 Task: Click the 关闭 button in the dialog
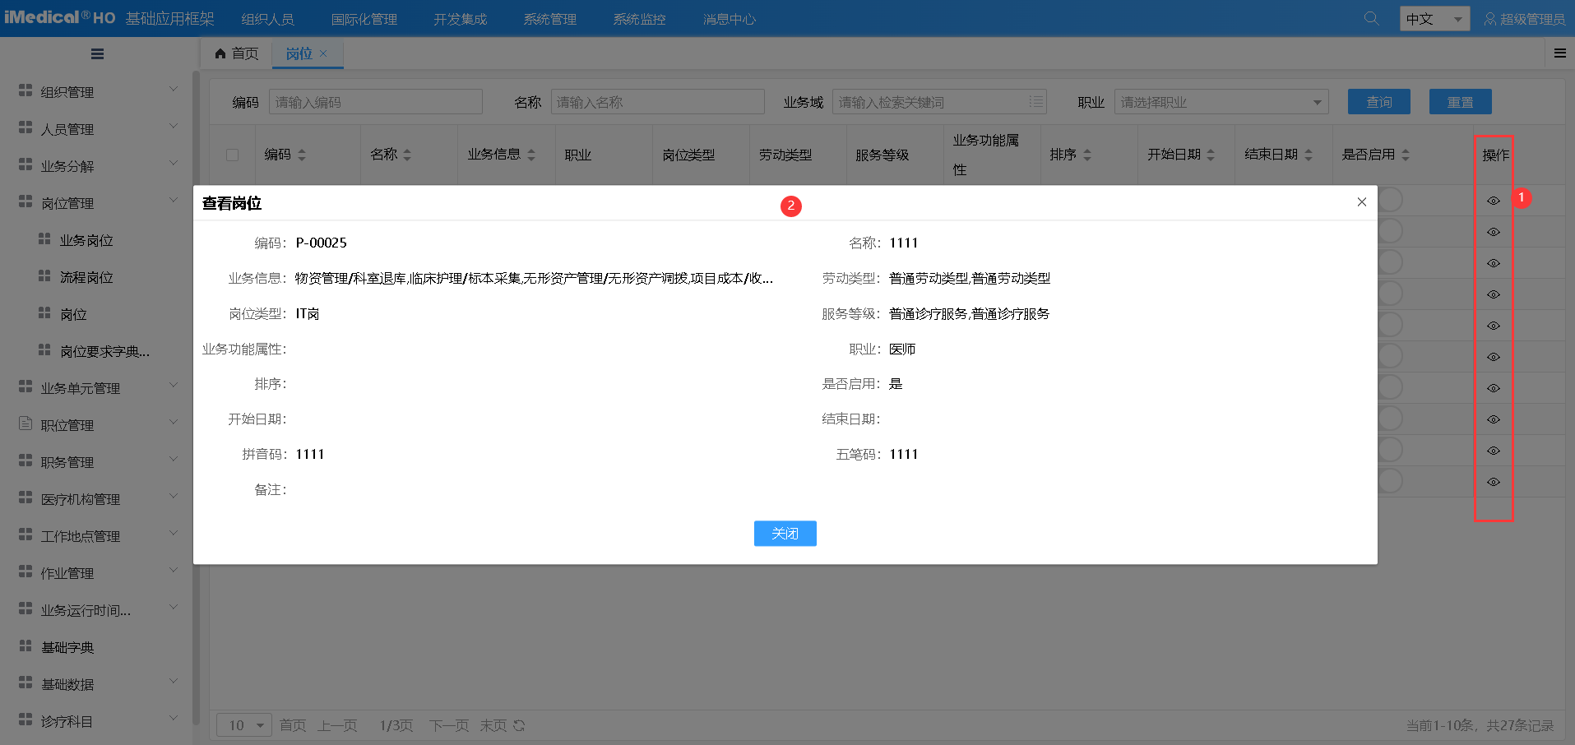[784, 533]
